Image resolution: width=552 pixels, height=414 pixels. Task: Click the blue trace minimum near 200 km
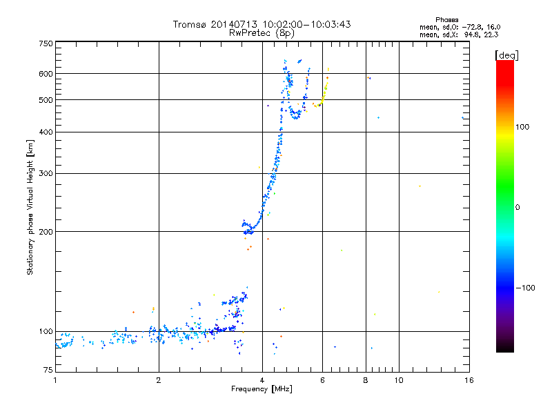click(248, 231)
